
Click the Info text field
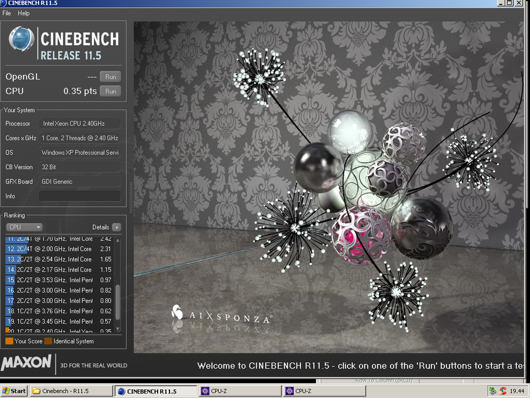(80, 196)
